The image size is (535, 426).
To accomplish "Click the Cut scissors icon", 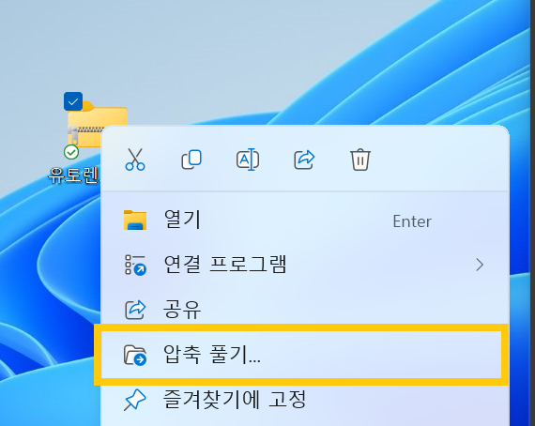I will pos(135,160).
